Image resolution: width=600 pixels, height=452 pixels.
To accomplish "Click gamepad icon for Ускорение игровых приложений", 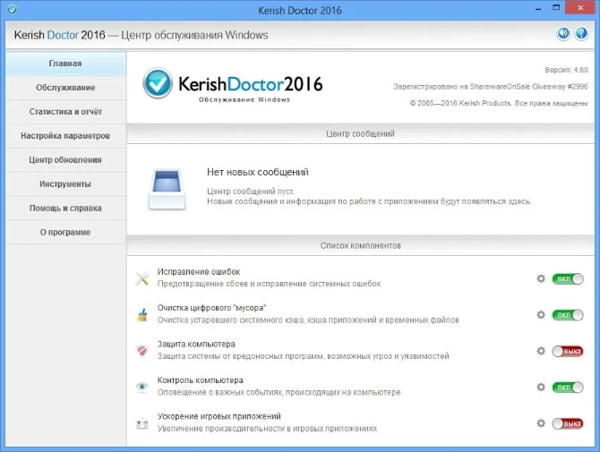I will (x=142, y=423).
